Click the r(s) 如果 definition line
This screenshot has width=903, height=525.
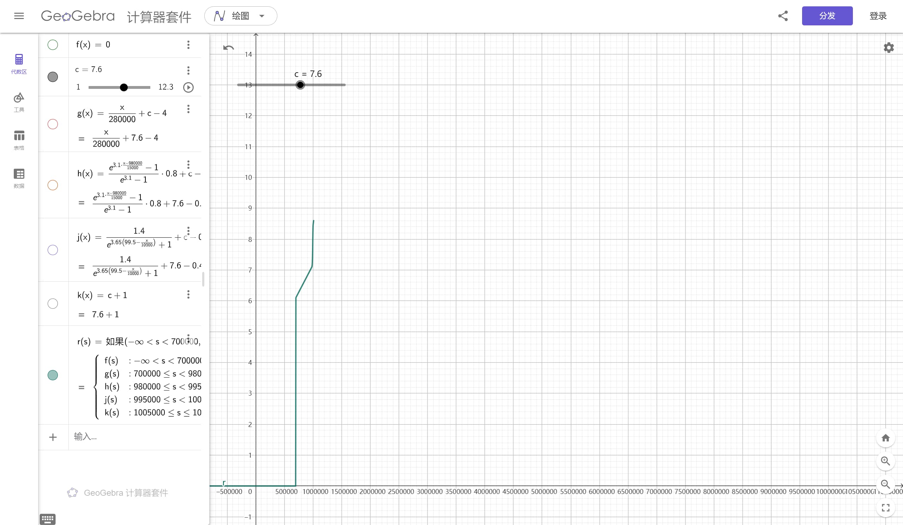point(139,342)
